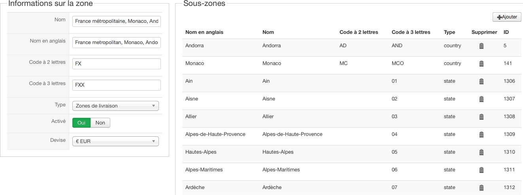The height and width of the screenshot is (195, 523).
Task: Open the Devise currency dropdown
Action: tap(115, 141)
